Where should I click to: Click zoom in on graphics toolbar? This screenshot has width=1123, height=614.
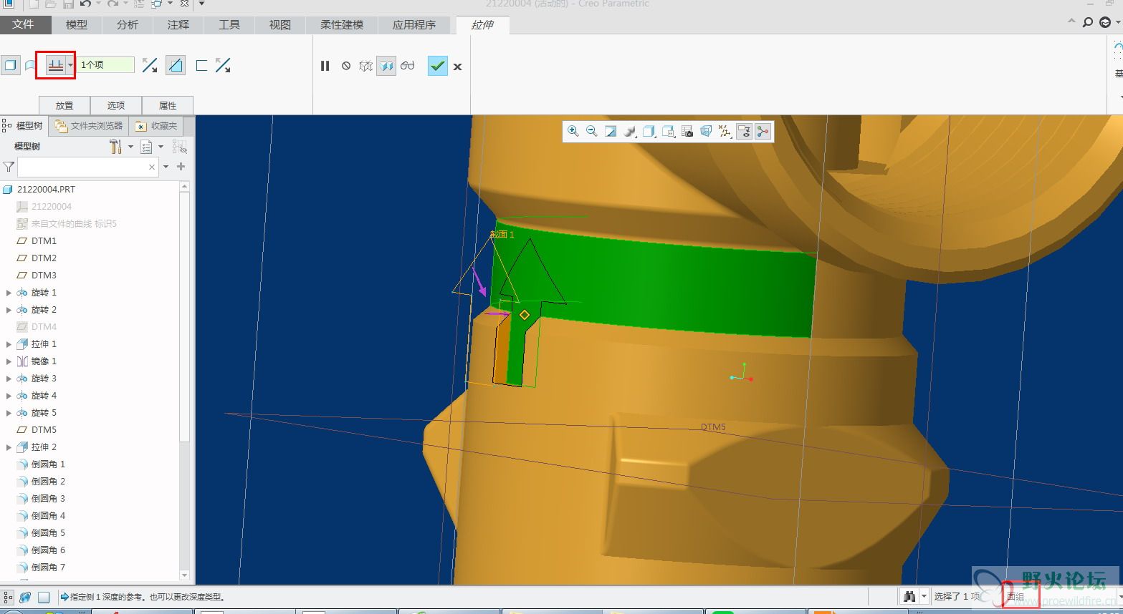573,131
